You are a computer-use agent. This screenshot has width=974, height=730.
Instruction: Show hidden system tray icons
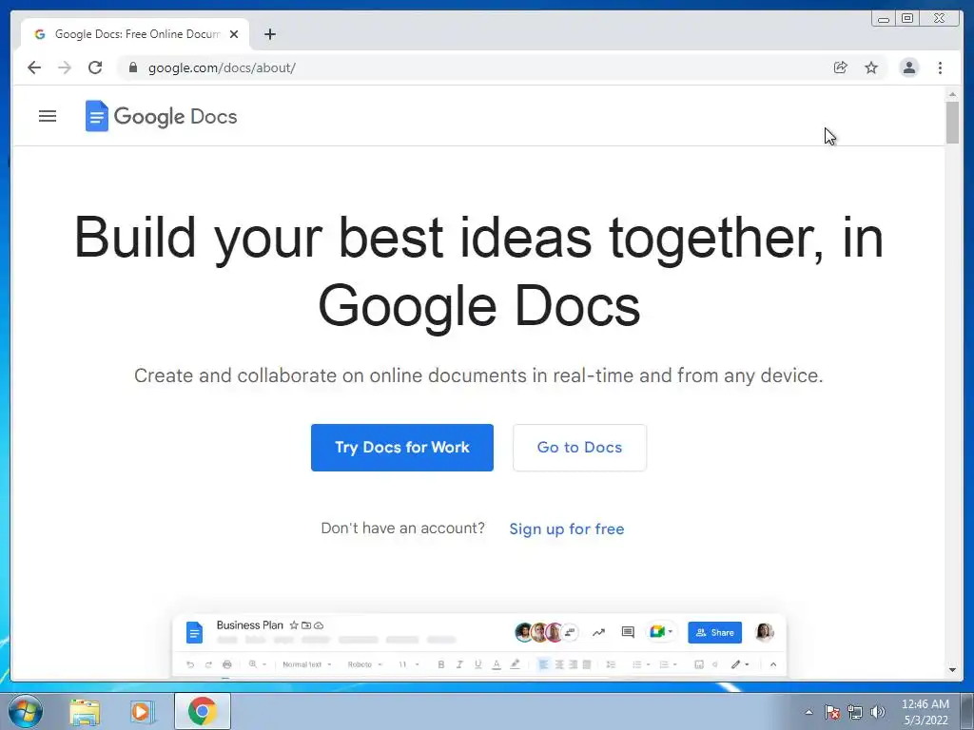(x=808, y=712)
